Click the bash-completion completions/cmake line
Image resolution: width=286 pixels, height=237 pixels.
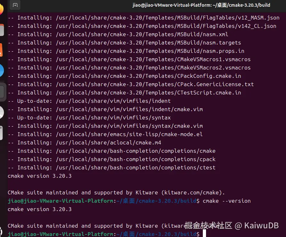[112, 151]
